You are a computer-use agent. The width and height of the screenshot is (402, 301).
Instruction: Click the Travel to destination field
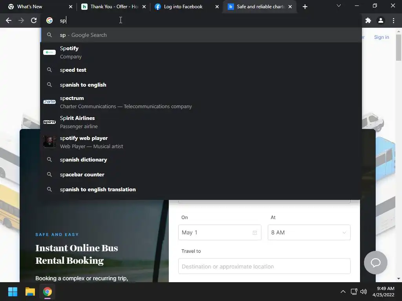pos(264,267)
